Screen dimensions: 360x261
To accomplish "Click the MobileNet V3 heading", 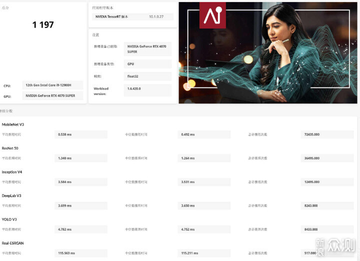I will click(x=13, y=124).
